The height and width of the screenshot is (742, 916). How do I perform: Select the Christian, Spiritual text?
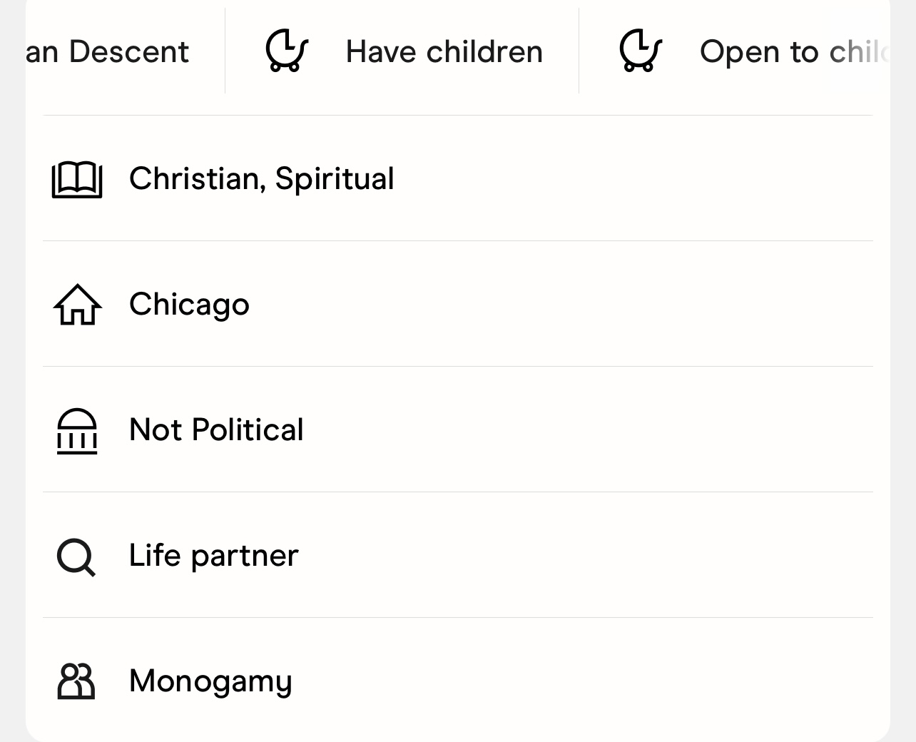(261, 178)
